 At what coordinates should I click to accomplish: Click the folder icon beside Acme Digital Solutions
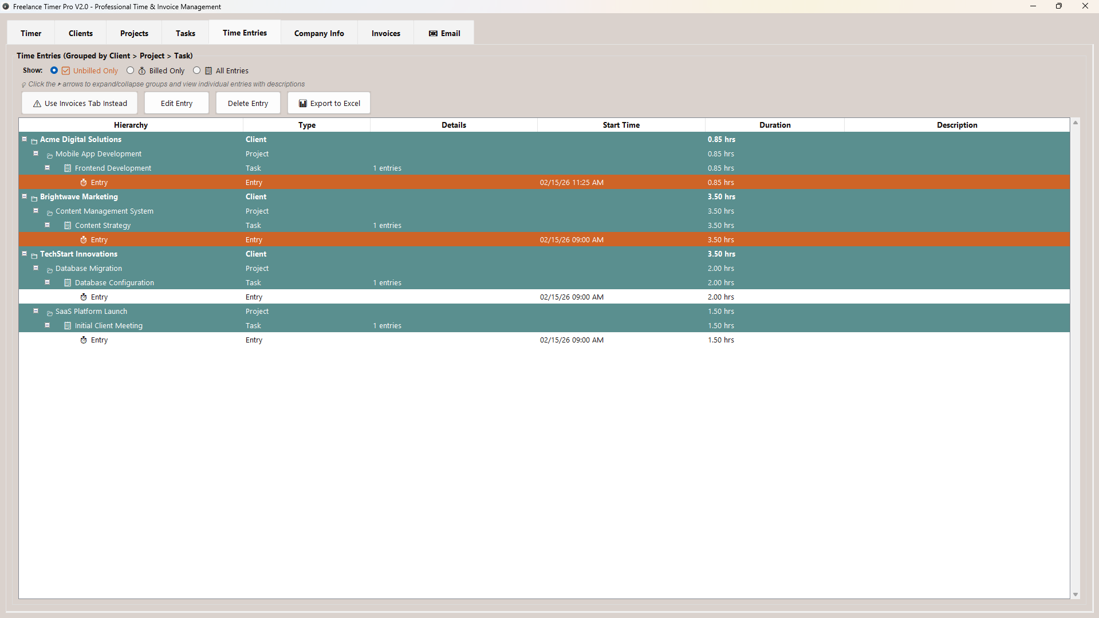click(34, 140)
